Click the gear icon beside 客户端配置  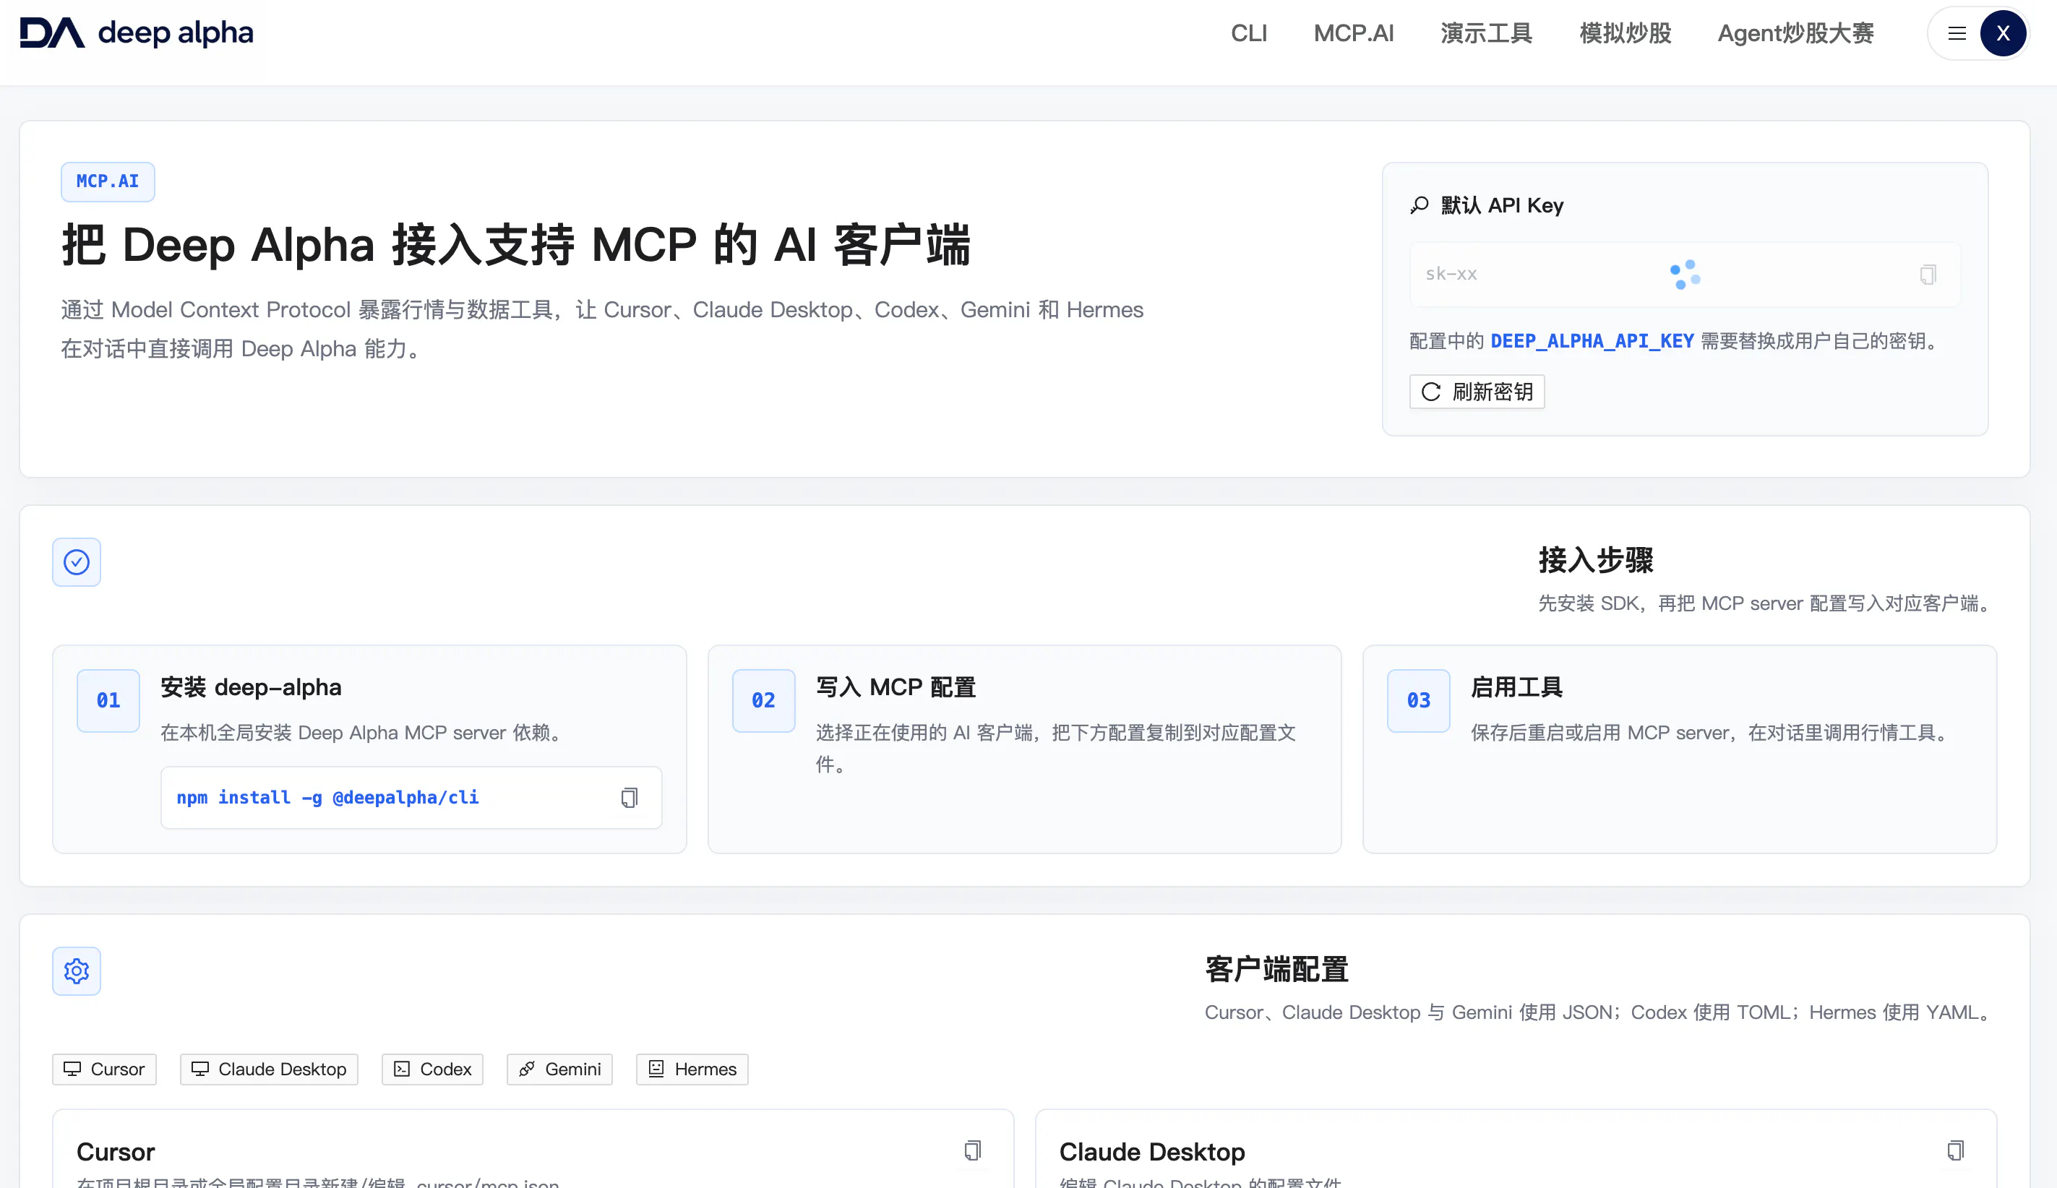pyautogui.click(x=77, y=971)
